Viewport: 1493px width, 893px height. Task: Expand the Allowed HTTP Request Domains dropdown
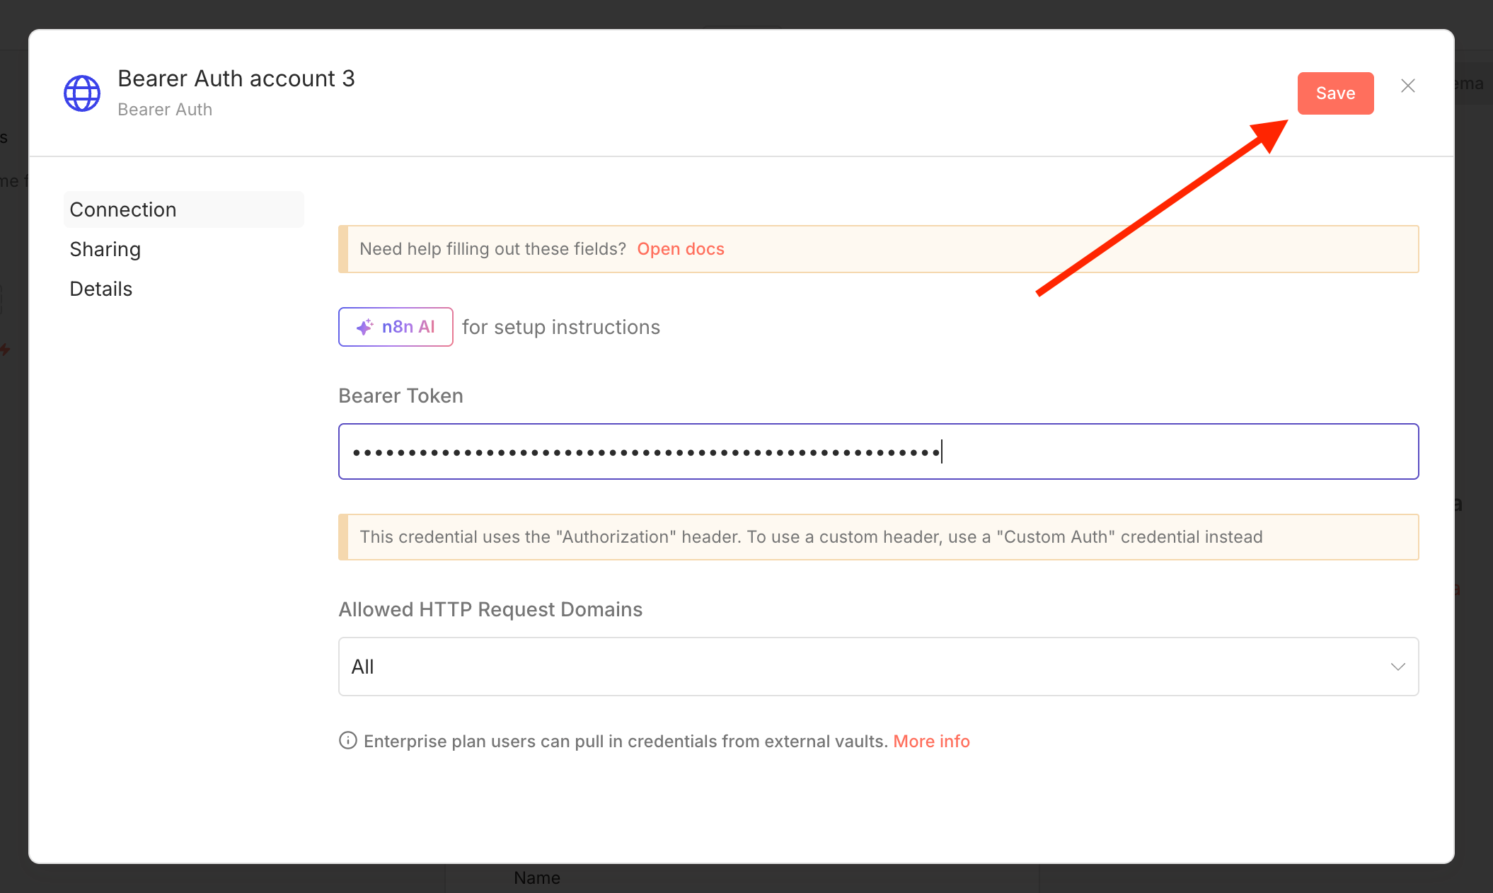point(877,667)
